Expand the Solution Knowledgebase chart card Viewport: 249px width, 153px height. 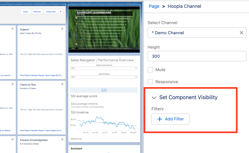pos(62,139)
